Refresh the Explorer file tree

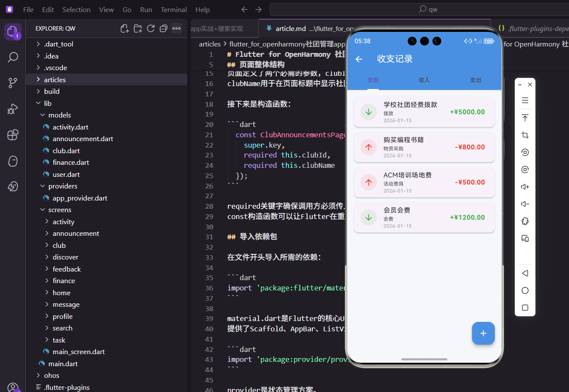151,28
